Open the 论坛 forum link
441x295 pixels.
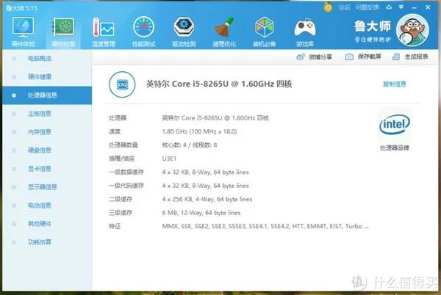344,7
